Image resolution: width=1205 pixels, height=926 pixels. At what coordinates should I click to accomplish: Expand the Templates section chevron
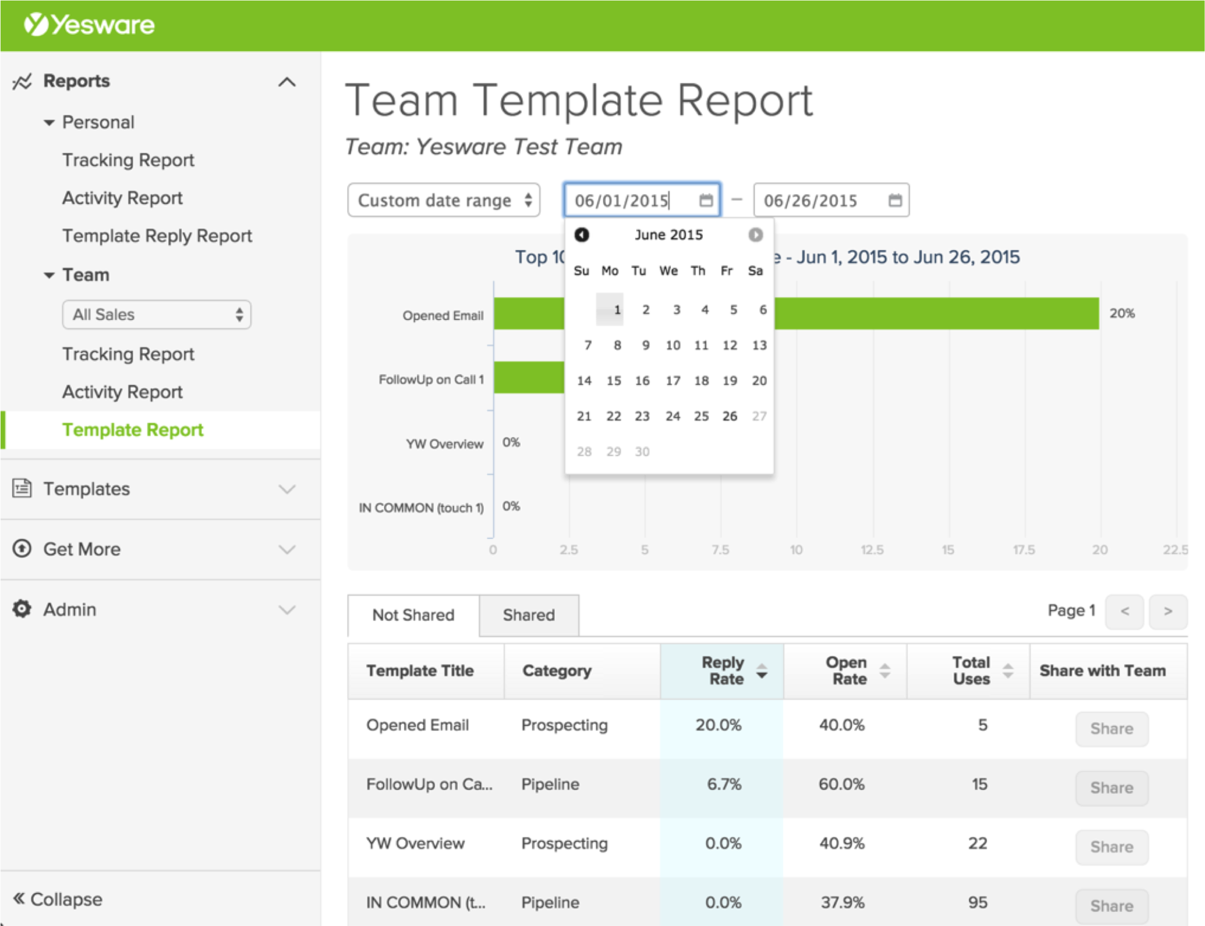click(287, 489)
